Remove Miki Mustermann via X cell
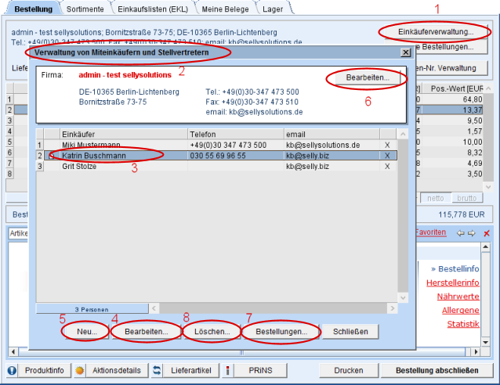The width and height of the screenshot is (500, 385). [x=387, y=145]
